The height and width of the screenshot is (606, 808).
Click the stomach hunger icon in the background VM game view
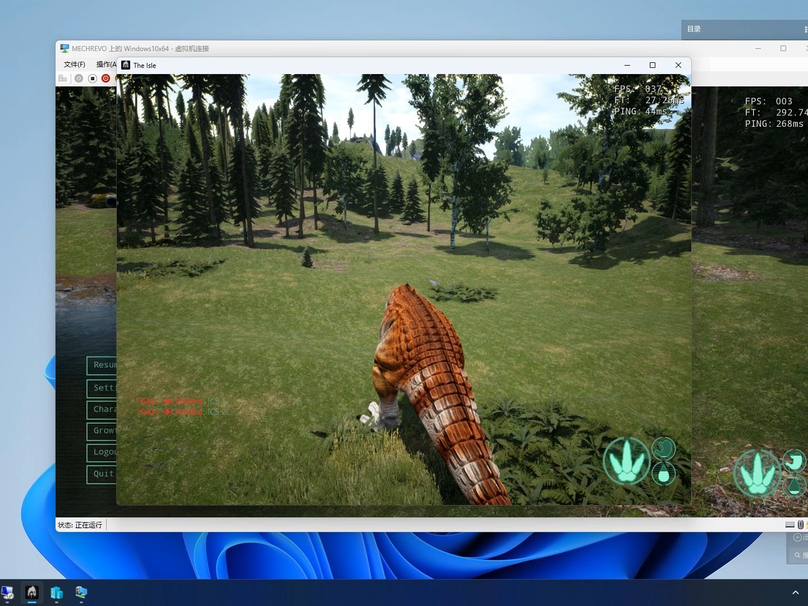(x=795, y=461)
